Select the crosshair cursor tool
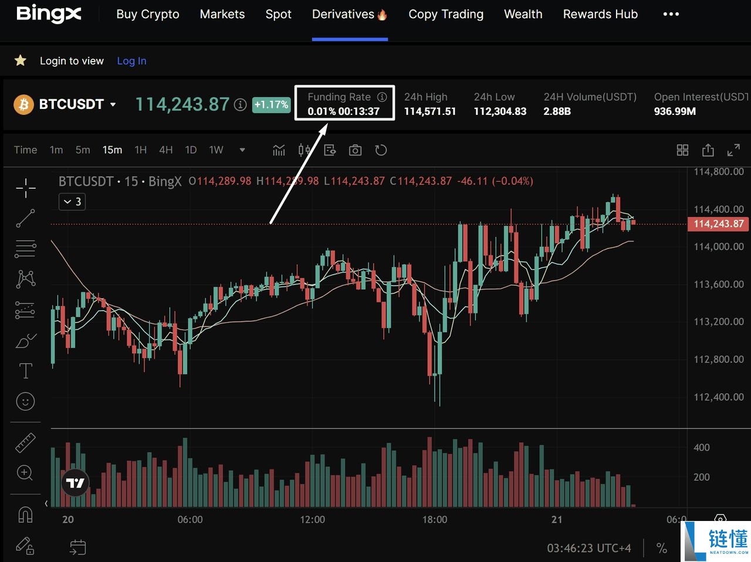 (x=25, y=188)
